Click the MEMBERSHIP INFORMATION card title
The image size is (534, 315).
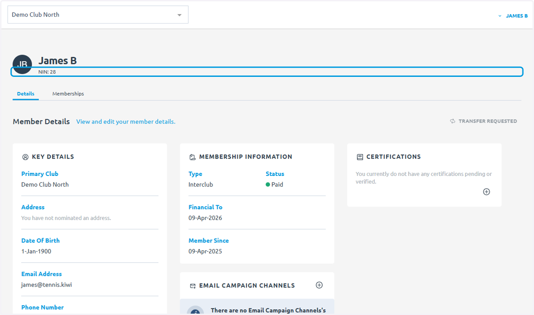pos(246,157)
